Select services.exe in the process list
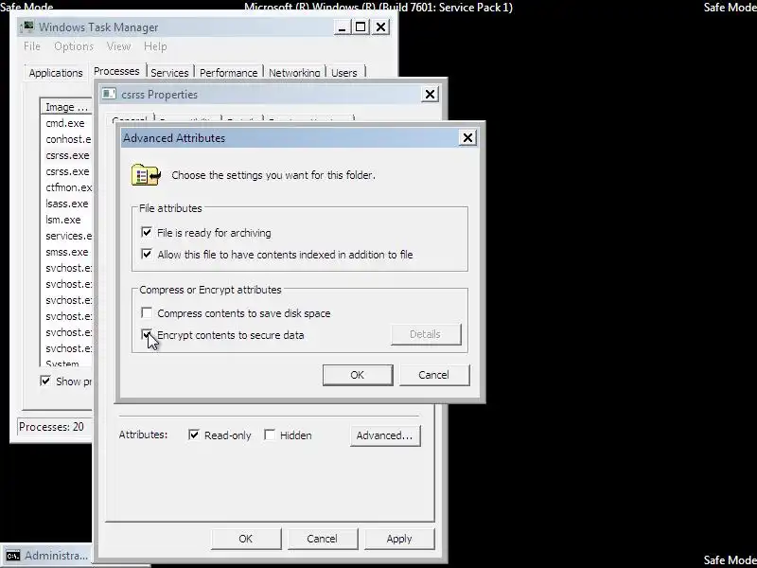The image size is (757, 568). pyautogui.click(x=66, y=236)
